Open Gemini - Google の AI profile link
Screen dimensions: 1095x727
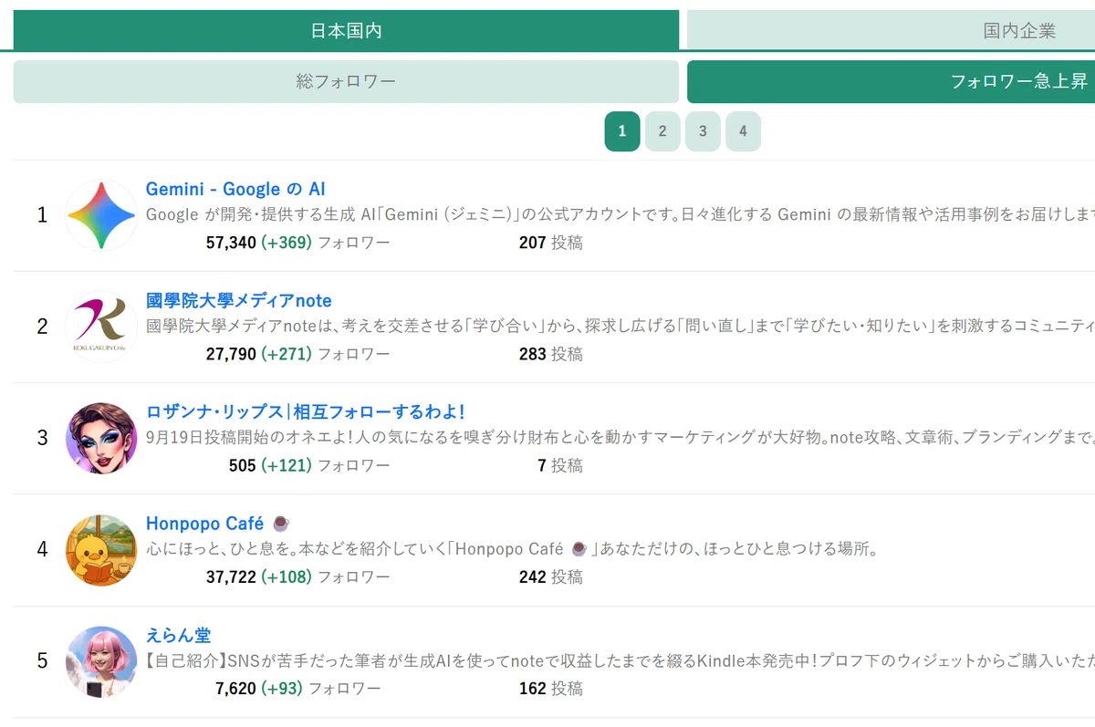click(x=235, y=190)
